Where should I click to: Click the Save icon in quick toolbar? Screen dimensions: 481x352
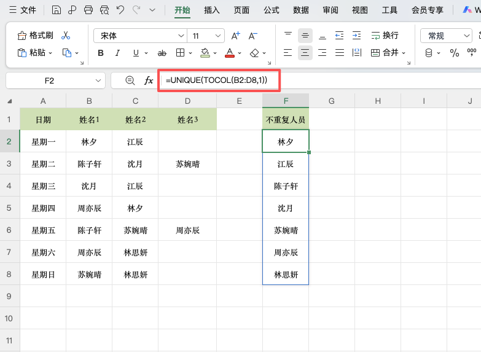pos(56,10)
